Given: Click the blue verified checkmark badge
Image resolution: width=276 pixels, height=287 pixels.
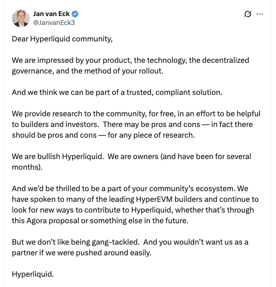Looking at the screenshot, I should [x=75, y=14].
